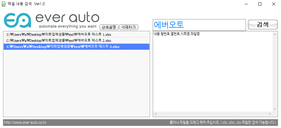Click the horizontal scrollbar right arrow
Screen dimensions: 281x128
270,114
